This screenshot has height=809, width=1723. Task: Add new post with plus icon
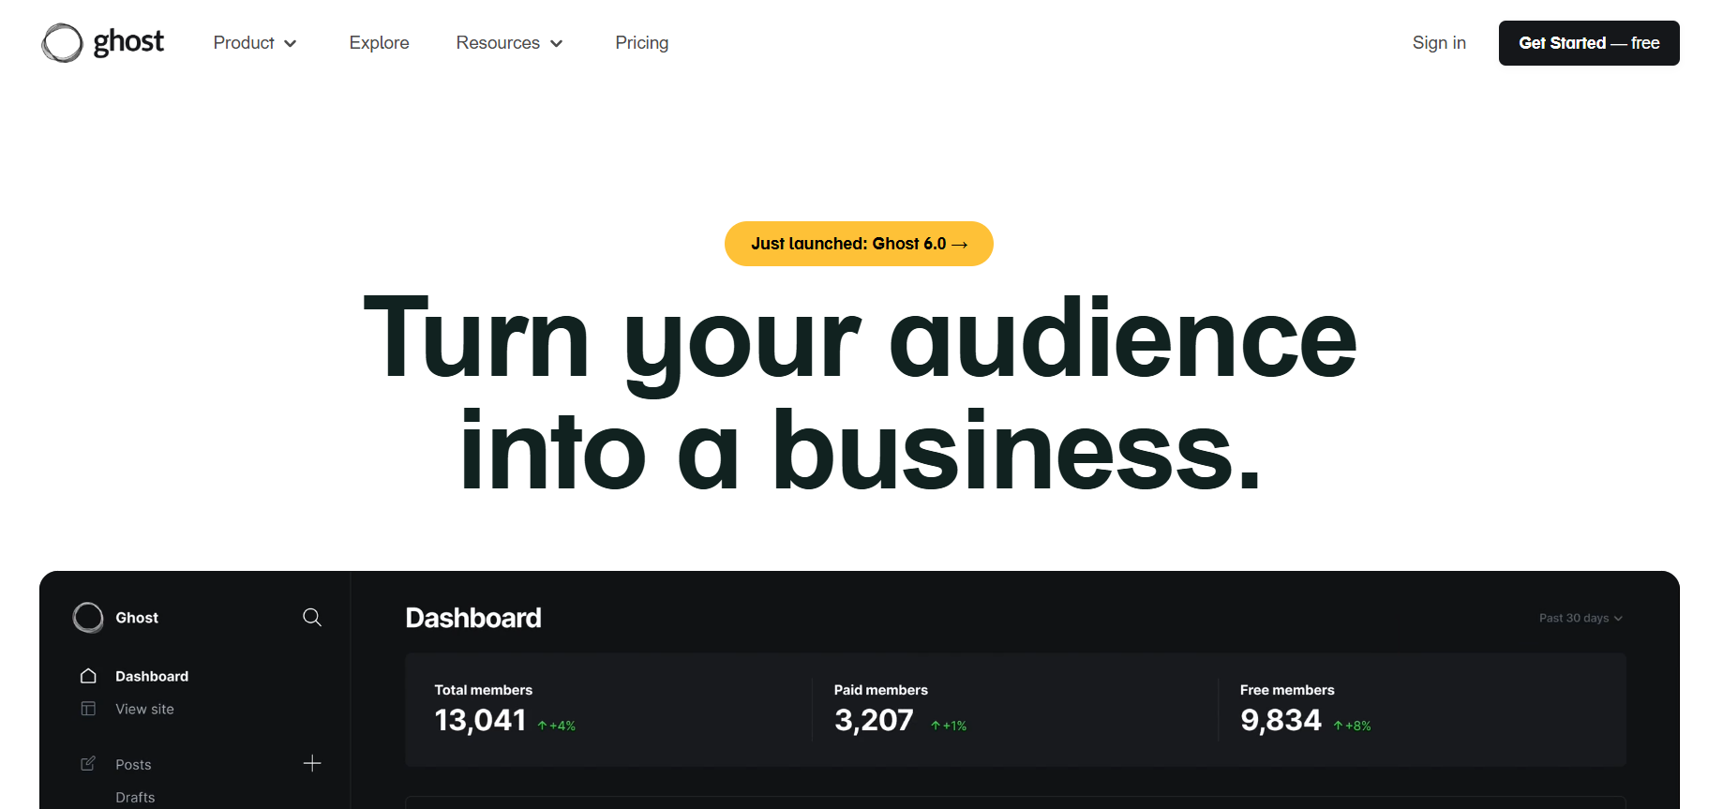click(312, 764)
